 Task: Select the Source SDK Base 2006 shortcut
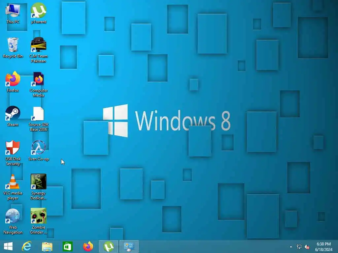coord(39,119)
